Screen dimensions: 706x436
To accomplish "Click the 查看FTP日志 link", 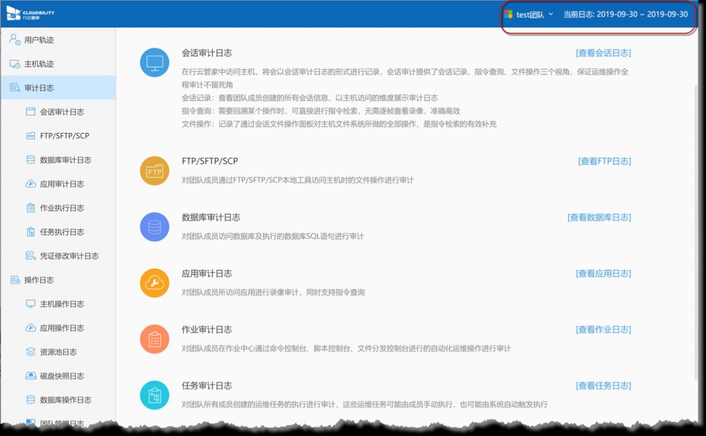I will (605, 161).
